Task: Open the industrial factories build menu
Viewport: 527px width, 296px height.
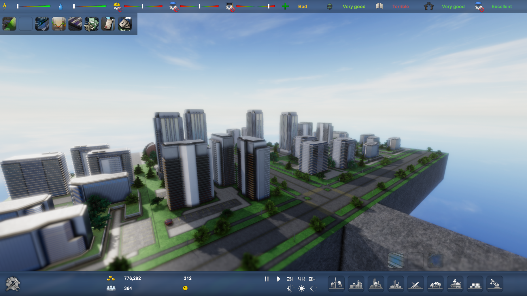Action: [x=396, y=284]
